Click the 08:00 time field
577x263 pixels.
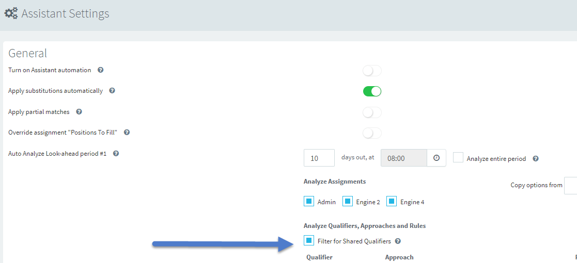point(404,158)
